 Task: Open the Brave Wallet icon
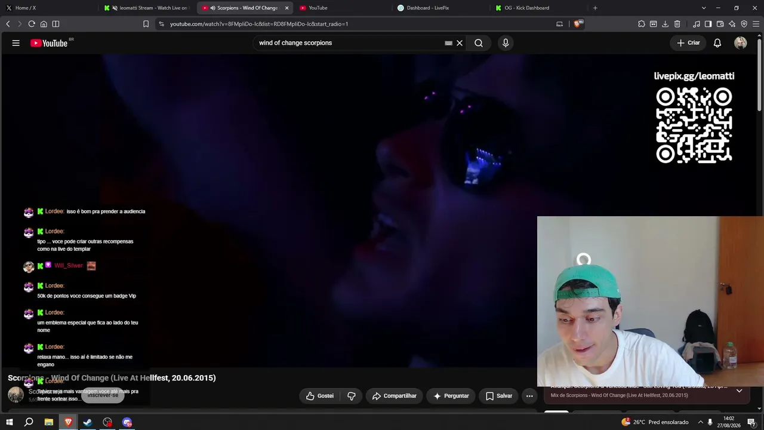pos(720,24)
